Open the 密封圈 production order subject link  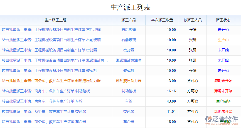(49, 50)
